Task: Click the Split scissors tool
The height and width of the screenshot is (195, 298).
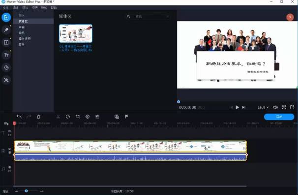Action: pos(58,117)
